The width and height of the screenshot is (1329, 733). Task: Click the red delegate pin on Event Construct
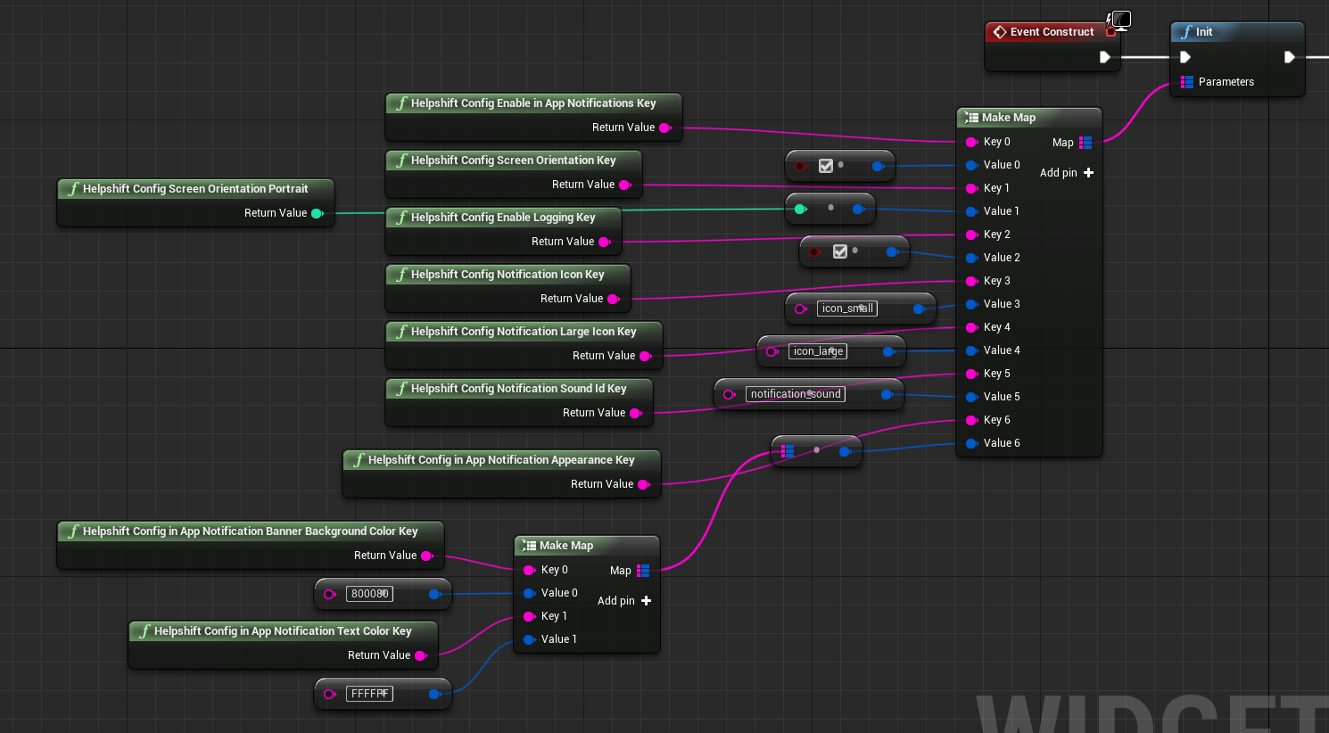(1110, 32)
